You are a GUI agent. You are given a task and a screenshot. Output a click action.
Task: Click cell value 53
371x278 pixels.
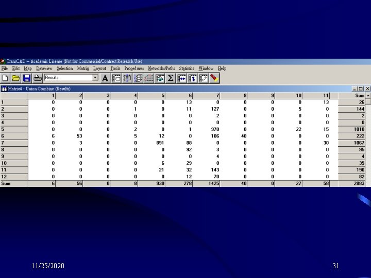[x=79, y=136]
